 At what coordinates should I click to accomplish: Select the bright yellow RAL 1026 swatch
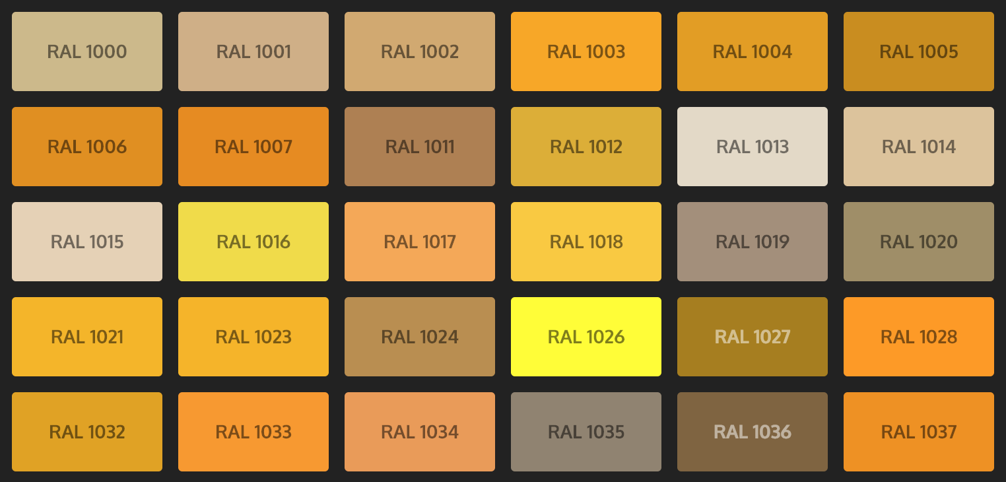pyautogui.click(x=586, y=337)
